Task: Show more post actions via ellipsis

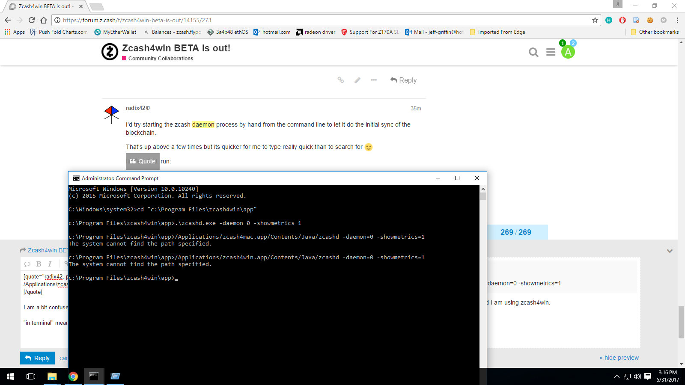Action: (x=374, y=80)
